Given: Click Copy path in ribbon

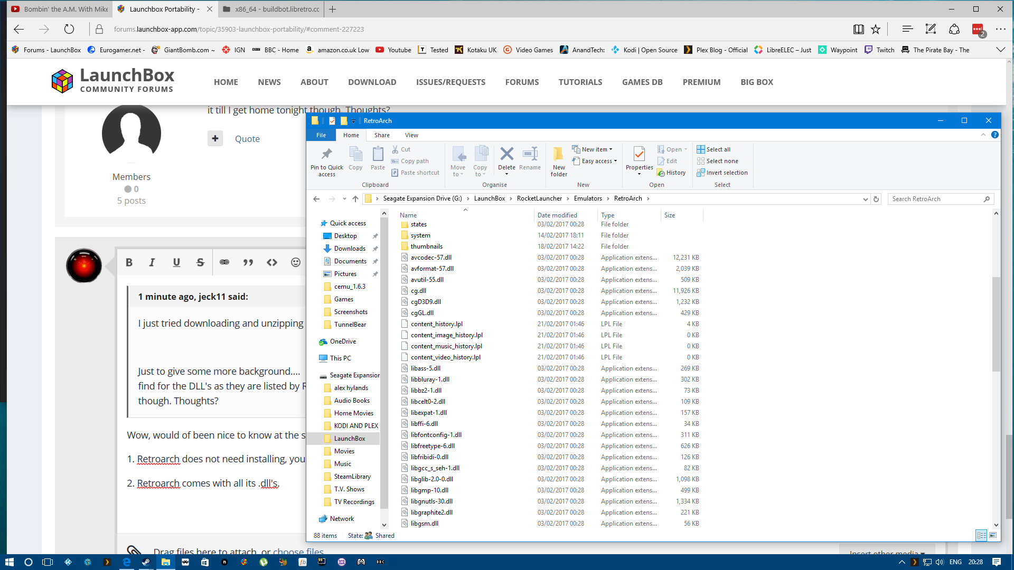Looking at the screenshot, I should tap(410, 161).
